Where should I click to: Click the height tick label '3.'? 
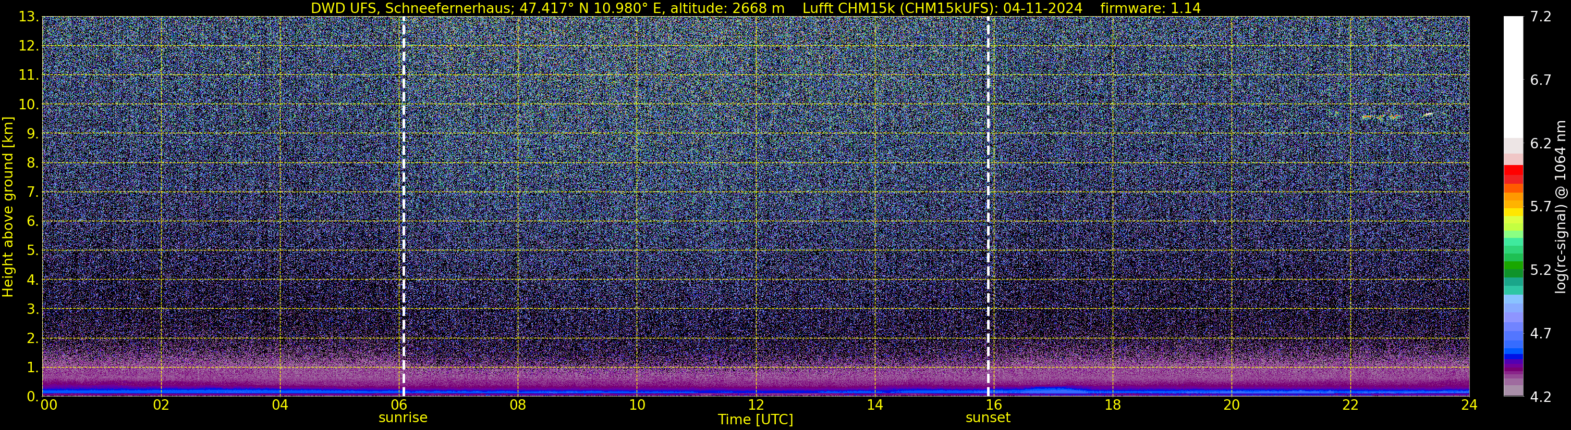pyautogui.click(x=33, y=309)
